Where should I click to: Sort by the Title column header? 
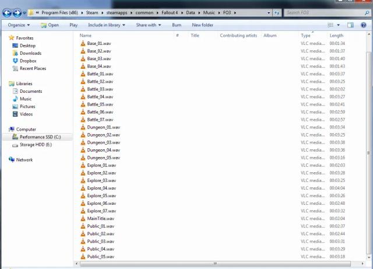click(195, 36)
